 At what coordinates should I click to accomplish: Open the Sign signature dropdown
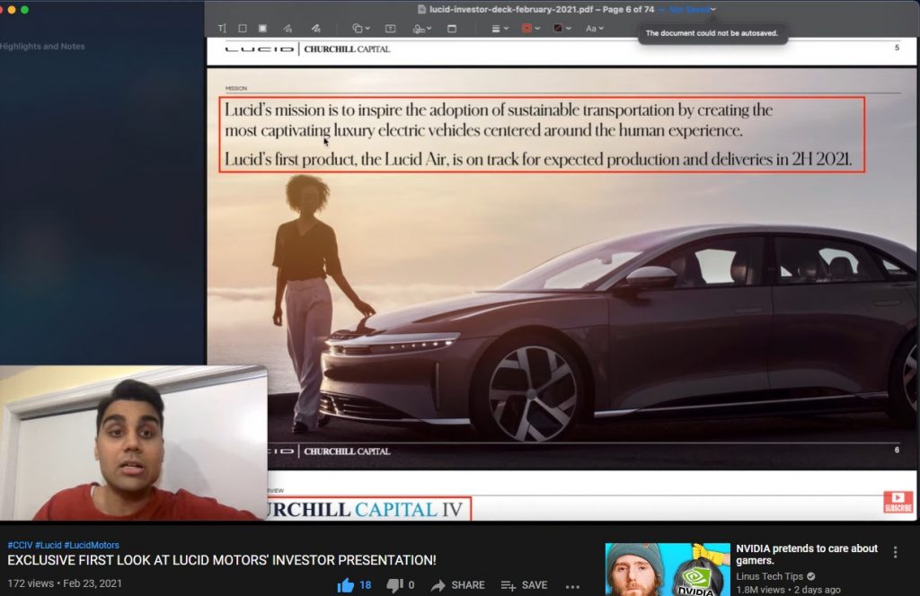click(x=422, y=28)
